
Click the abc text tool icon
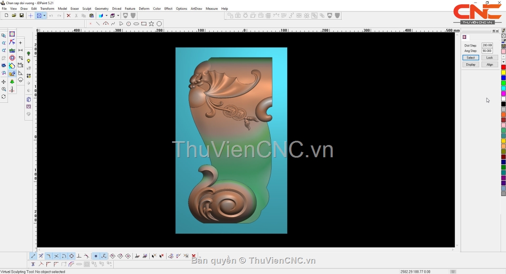tap(12, 50)
